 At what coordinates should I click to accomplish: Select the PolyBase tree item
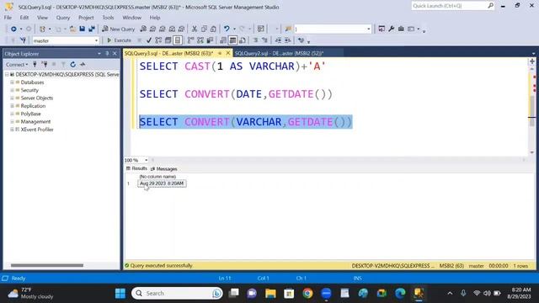[30, 114]
